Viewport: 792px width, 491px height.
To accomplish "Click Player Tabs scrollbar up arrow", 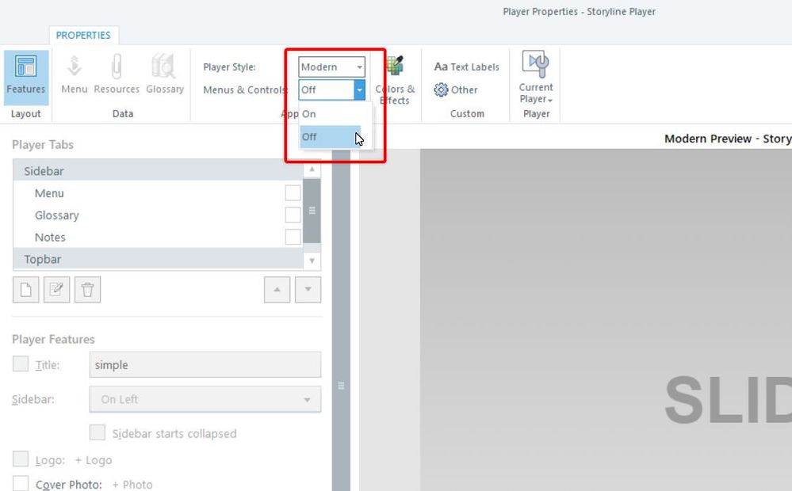I will coord(312,169).
